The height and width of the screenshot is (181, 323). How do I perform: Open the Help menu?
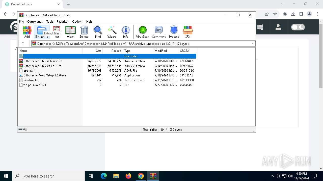(89, 22)
